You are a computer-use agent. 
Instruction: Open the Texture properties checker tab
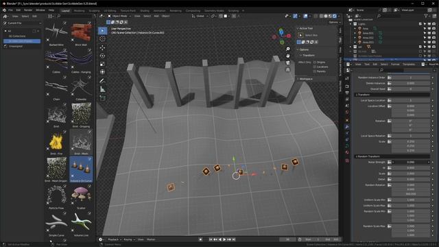tap(347, 161)
